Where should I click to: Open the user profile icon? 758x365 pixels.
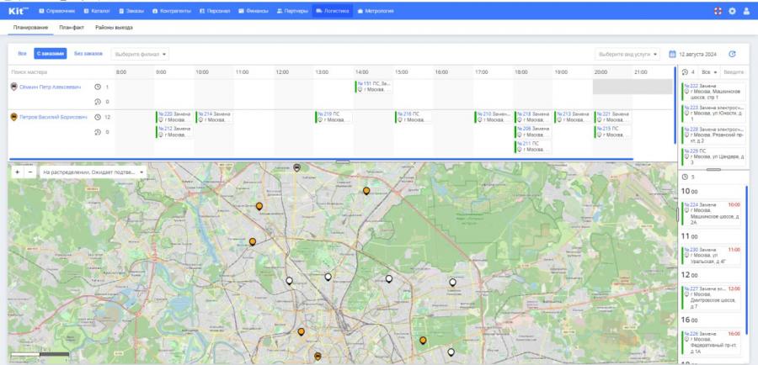746,11
